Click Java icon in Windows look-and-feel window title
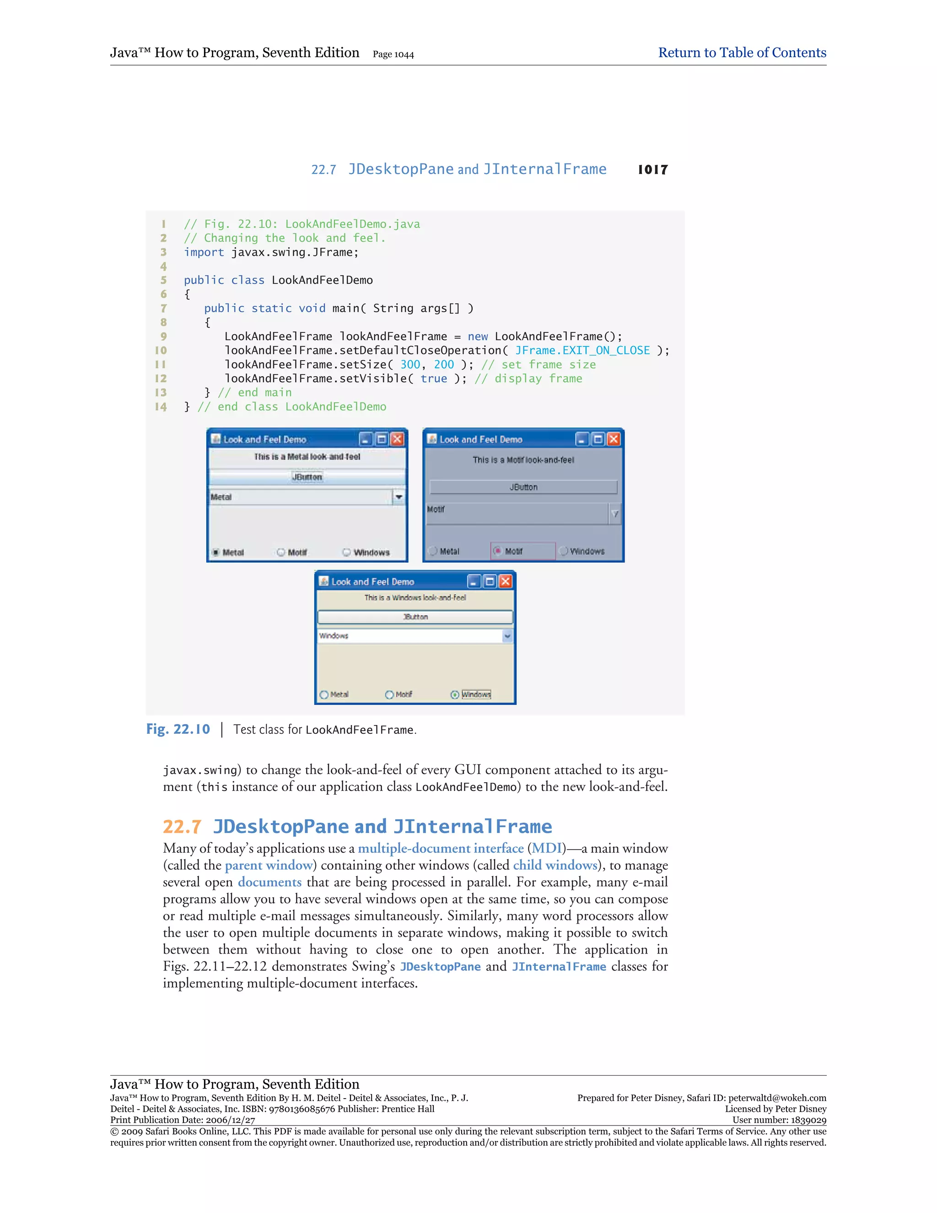This screenshot has height=1213, width=937. 324,581
